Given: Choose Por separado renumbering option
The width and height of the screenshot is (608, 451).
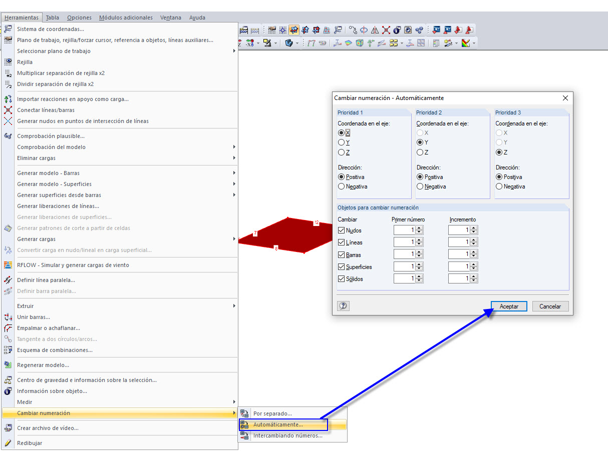Looking at the screenshot, I should [292, 413].
